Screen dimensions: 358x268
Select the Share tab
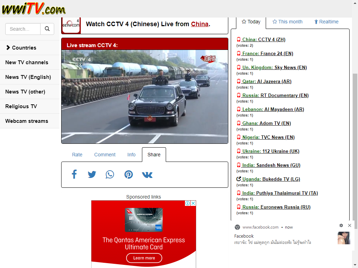coord(154,155)
